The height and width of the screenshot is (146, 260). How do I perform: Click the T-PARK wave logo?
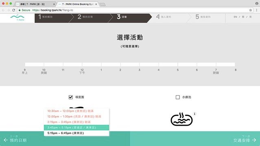[17, 17]
